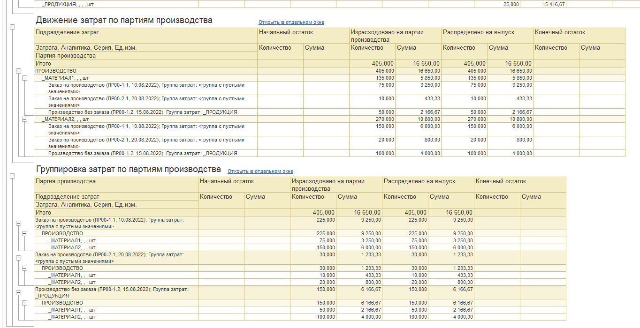Collapse the Производство без заказа ПР00-1.2 group in Группировка
Viewport: 640px width, 328px height.
pyautogui.click(x=19, y=293)
